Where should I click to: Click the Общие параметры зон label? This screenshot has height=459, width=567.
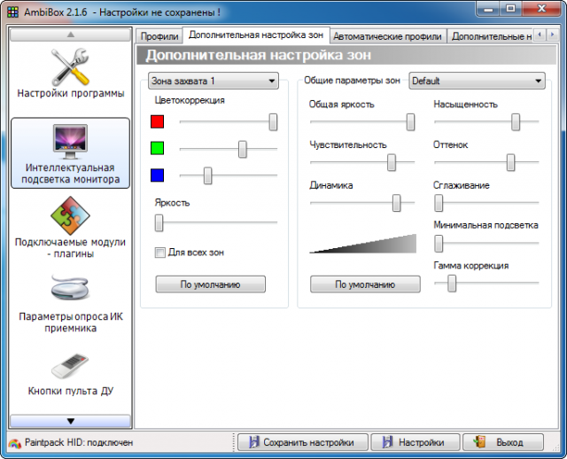pyautogui.click(x=352, y=81)
